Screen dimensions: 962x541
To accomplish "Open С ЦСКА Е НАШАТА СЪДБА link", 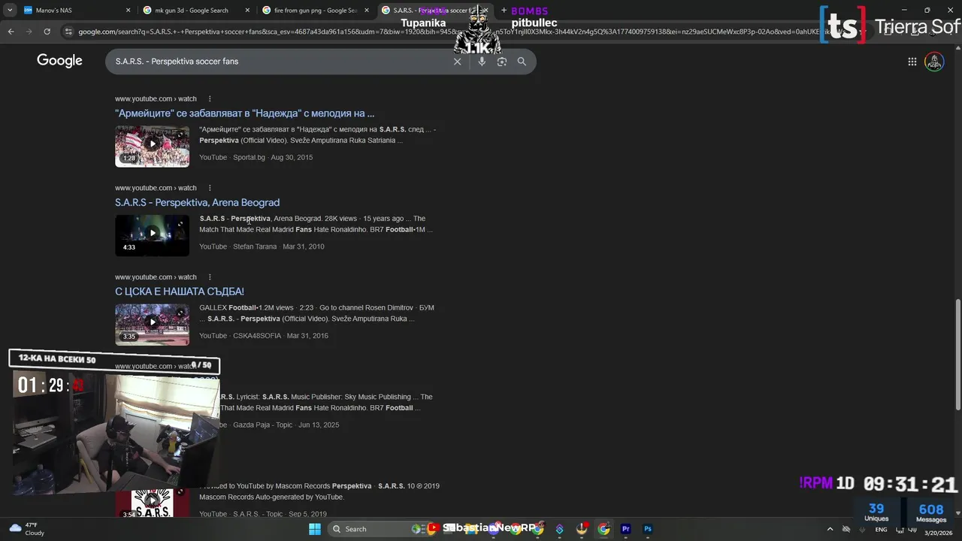I will click(x=180, y=292).
